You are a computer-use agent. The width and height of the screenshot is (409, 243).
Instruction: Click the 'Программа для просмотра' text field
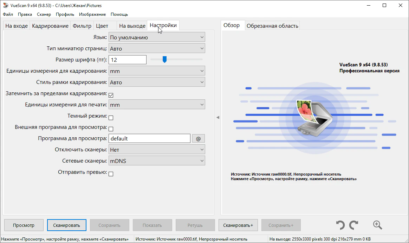[x=149, y=138]
